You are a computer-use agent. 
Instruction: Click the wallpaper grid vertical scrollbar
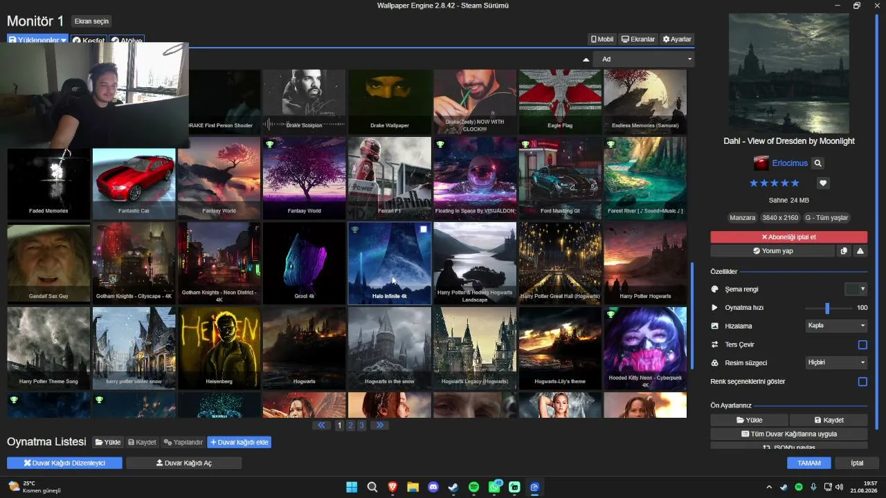[691, 315]
